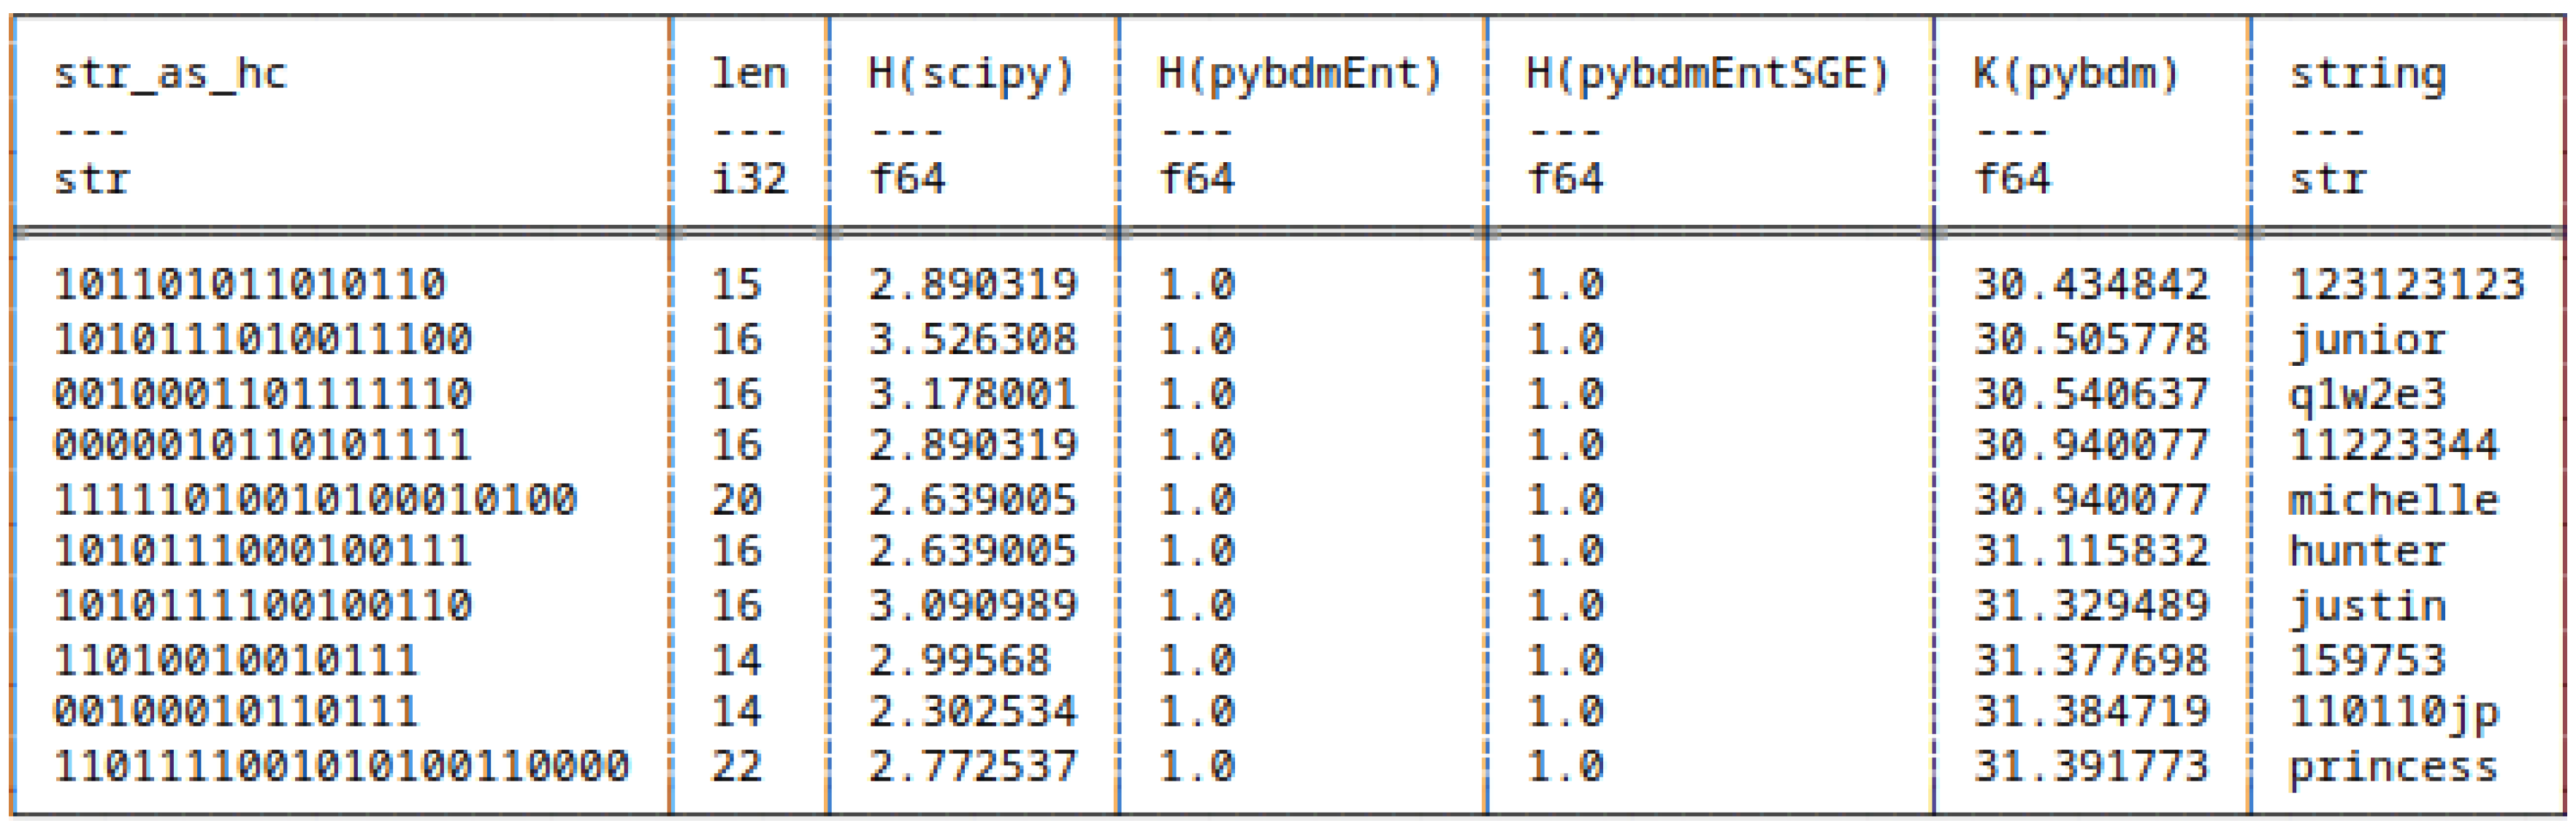This screenshot has width=2576, height=831.
Task: Click the 'princess' string cell
Action: (2393, 766)
